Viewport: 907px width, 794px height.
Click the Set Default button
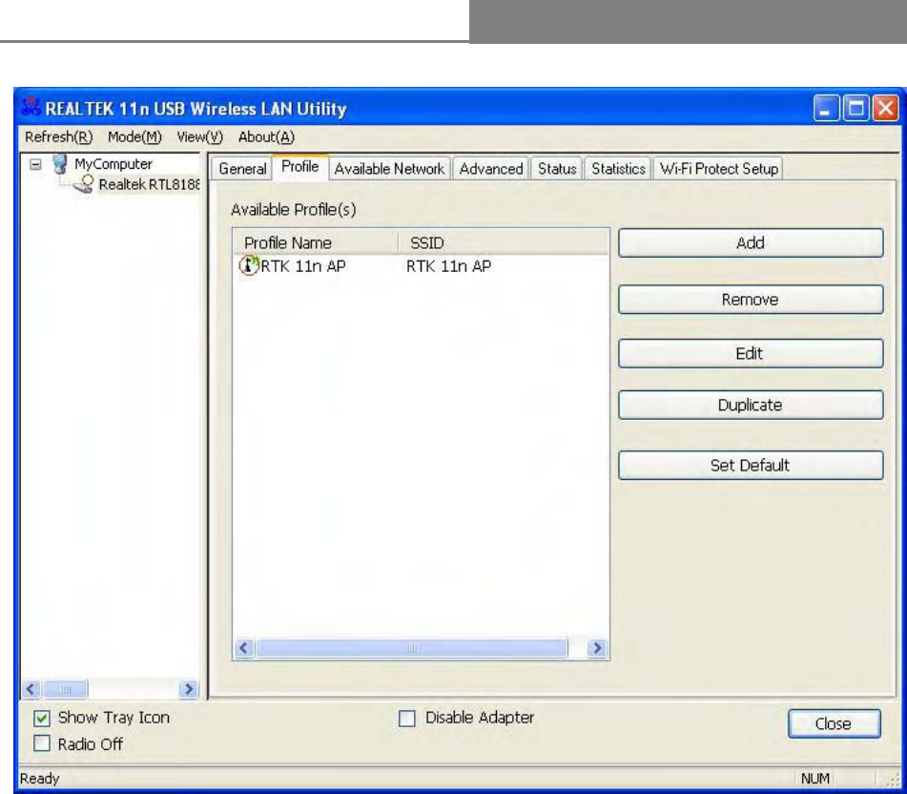pos(751,466)
